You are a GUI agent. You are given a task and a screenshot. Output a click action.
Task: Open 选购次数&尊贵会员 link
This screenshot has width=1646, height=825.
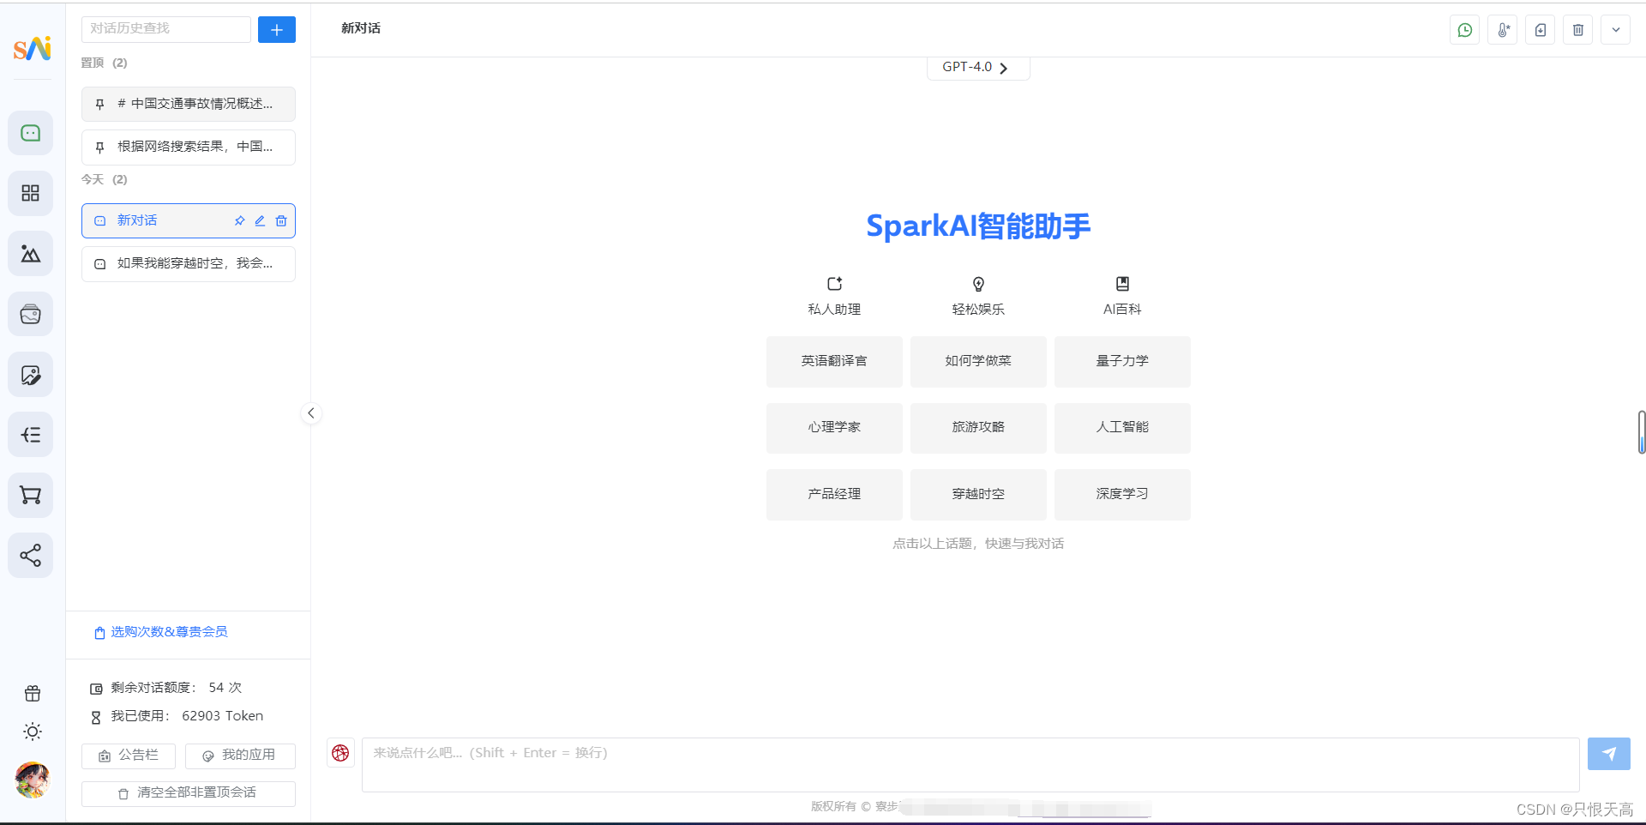[x=161, y=632]
